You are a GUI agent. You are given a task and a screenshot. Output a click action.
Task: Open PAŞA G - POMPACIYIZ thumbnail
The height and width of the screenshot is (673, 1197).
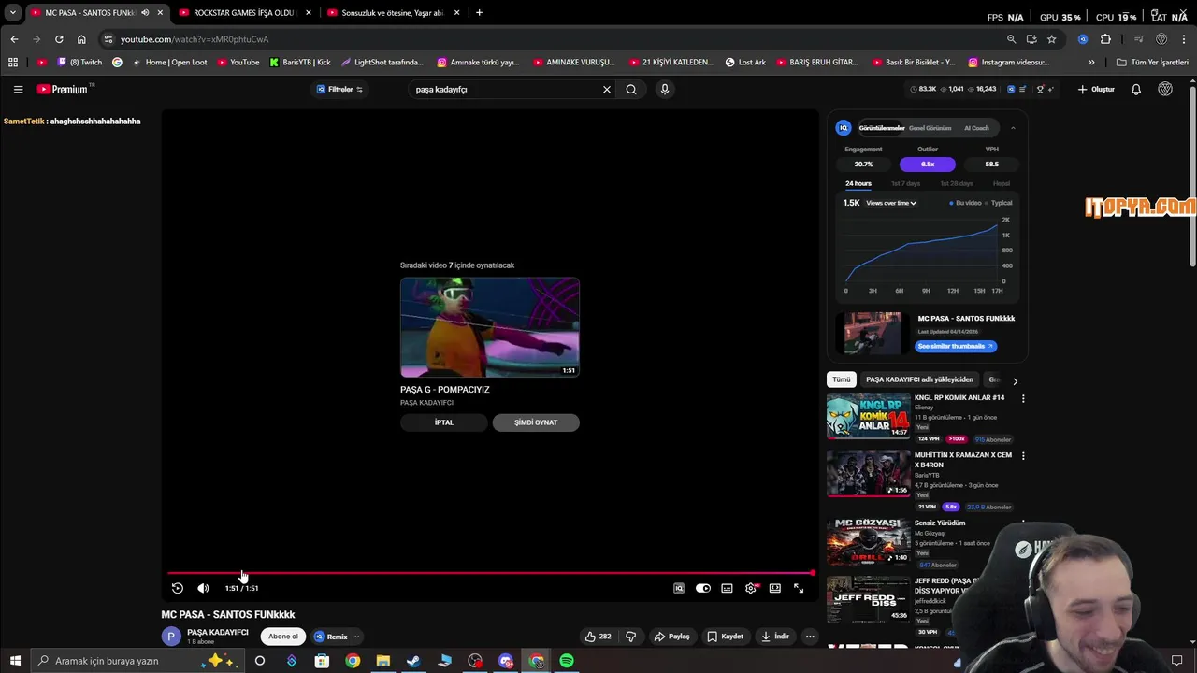490,327
